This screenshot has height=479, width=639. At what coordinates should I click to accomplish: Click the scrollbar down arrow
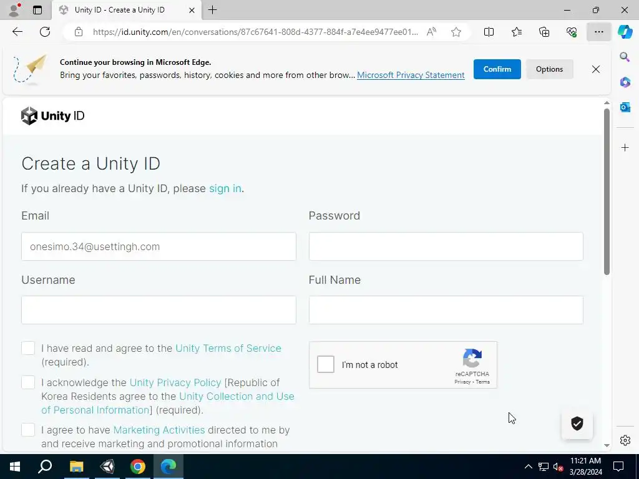(x=607, y=445)
